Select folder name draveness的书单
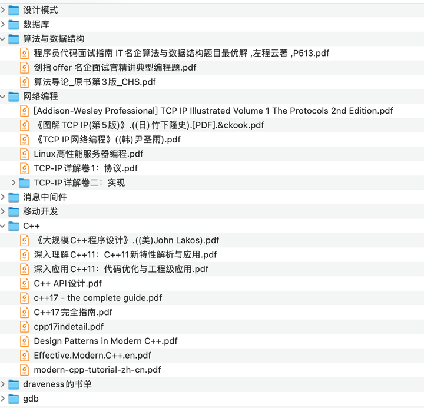The width and height of the screenshot is (424, 408). coord(57,384)
